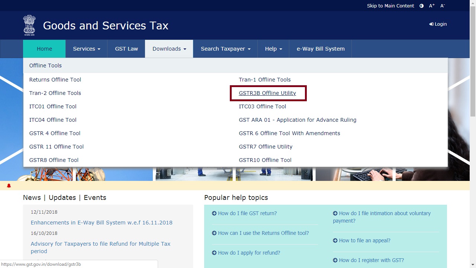The height and width of the screenshot is (268, 476).
Task: Open the Search Taxpayer dropdown
Action: [225, 49]
